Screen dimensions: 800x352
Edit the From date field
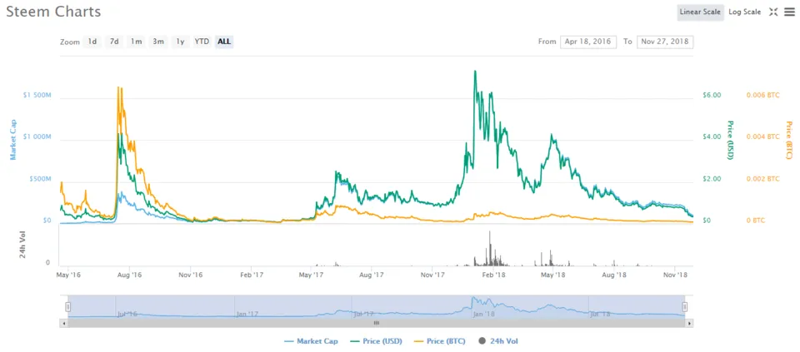[588, 42]
